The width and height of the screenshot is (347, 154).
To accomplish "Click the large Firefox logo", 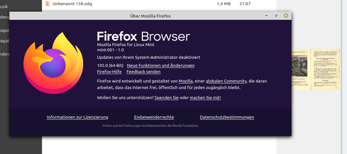I will [x=53, y=63].
